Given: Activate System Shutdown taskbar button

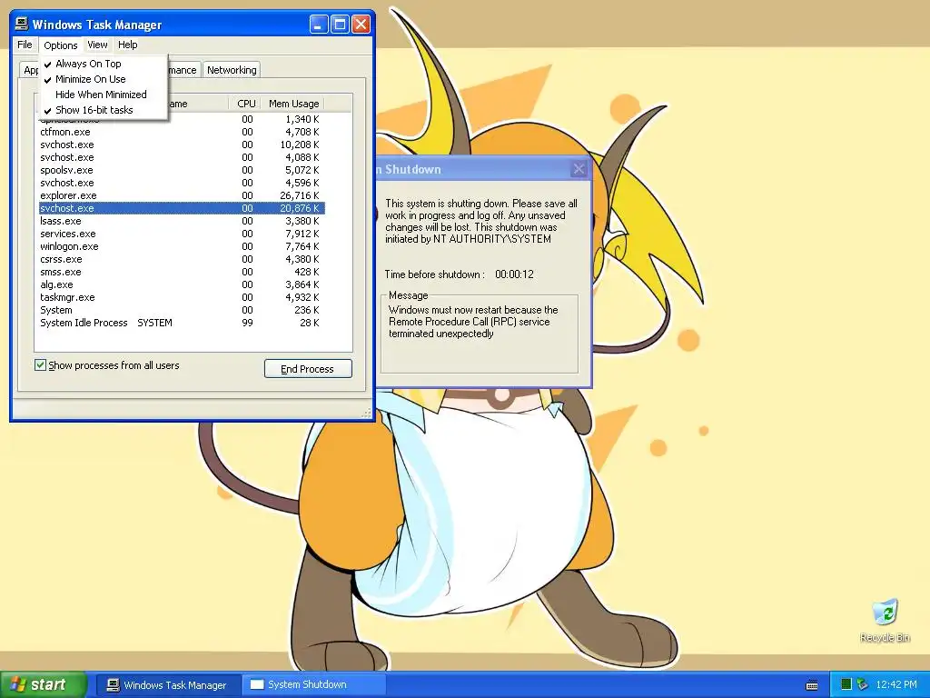Looking at the screenshot, I should click(x=314, y=685).
